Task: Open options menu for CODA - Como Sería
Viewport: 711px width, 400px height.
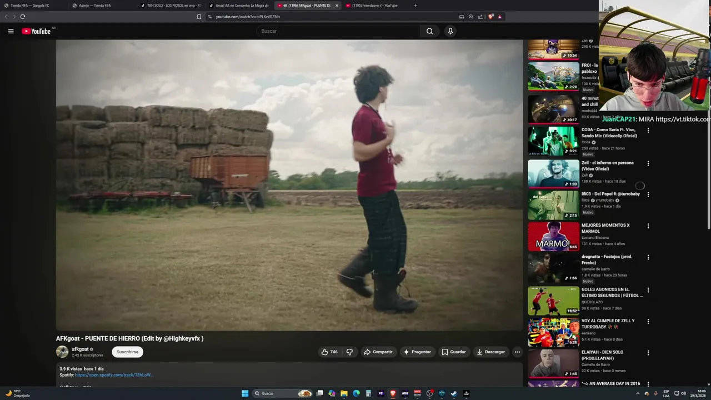Action: pyautogui.click(x=648, y=131)
